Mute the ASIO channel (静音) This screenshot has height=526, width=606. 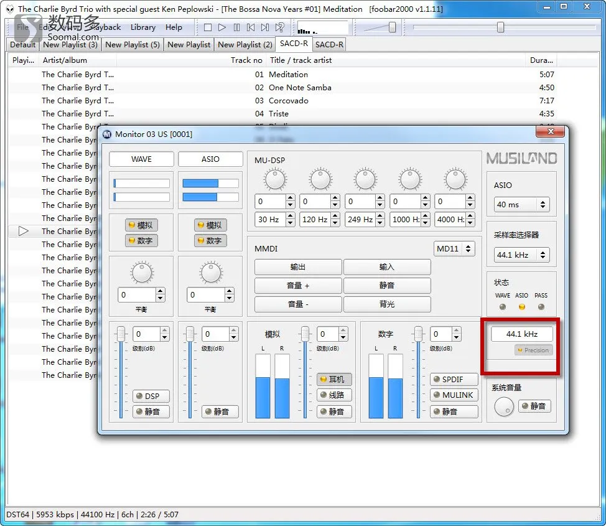[220, 411]
